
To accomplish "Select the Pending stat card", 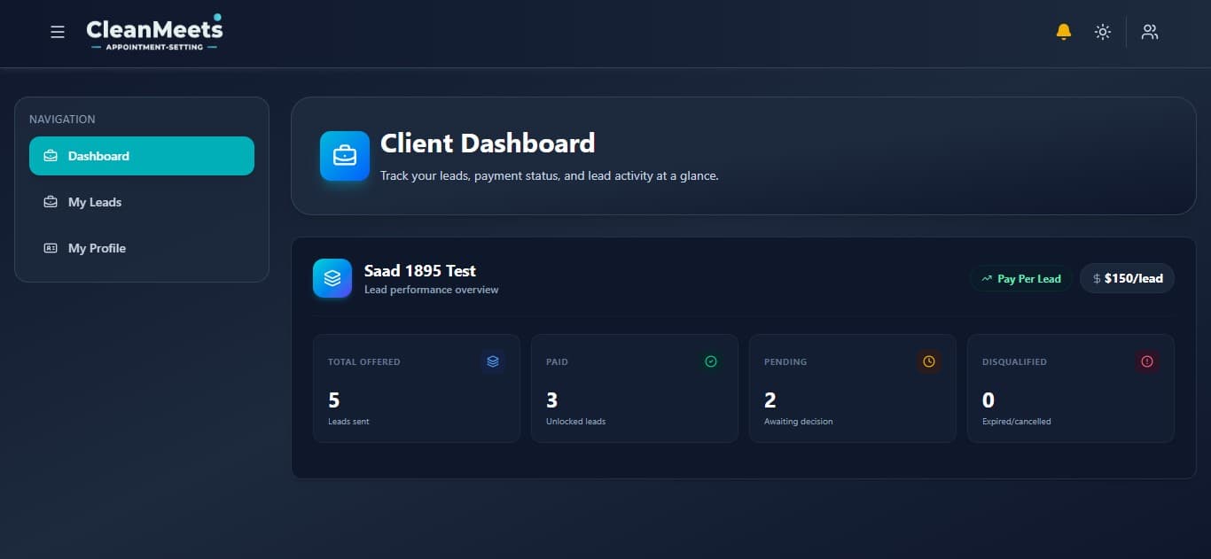I will point(853,388).
